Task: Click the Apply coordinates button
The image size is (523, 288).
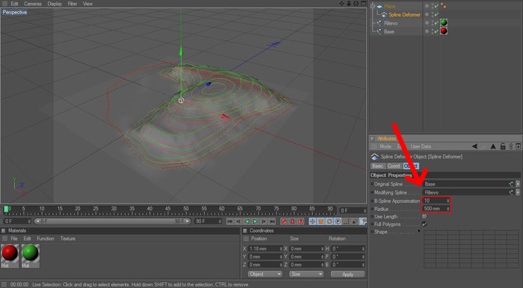Action: [x=347, y=274]
